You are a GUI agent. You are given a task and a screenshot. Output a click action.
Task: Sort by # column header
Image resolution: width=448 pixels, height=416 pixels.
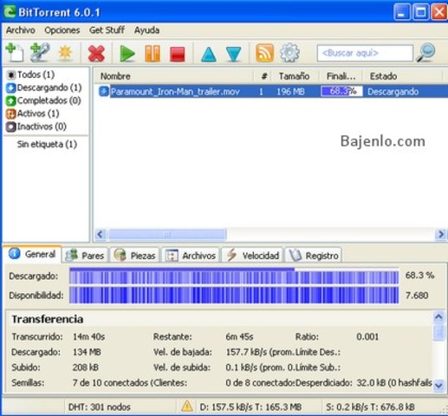pyautogui.click(x=263, y=76)
